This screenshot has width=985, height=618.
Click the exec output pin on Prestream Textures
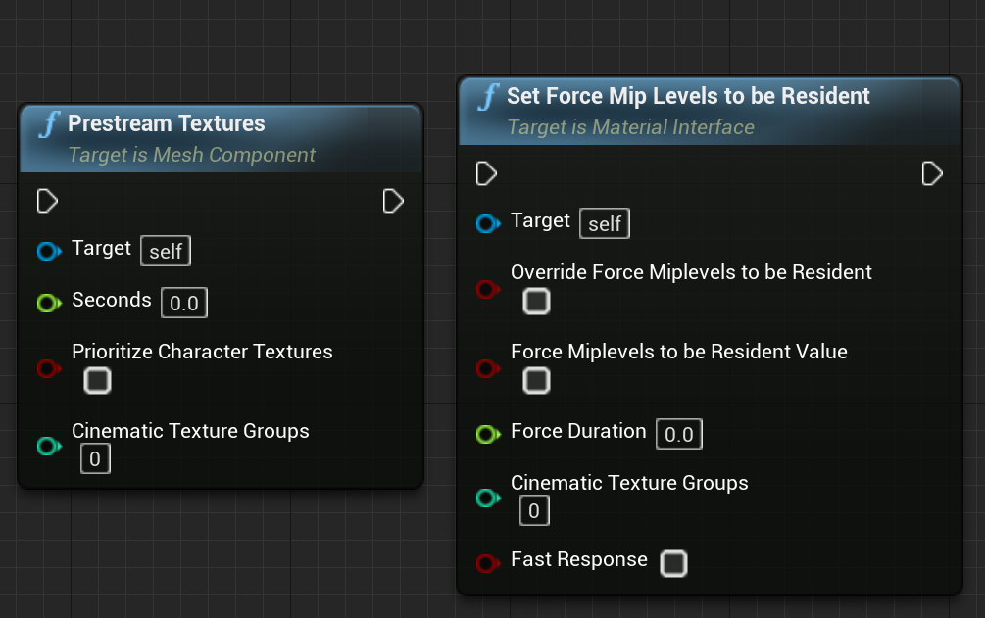tap(394, 201)
